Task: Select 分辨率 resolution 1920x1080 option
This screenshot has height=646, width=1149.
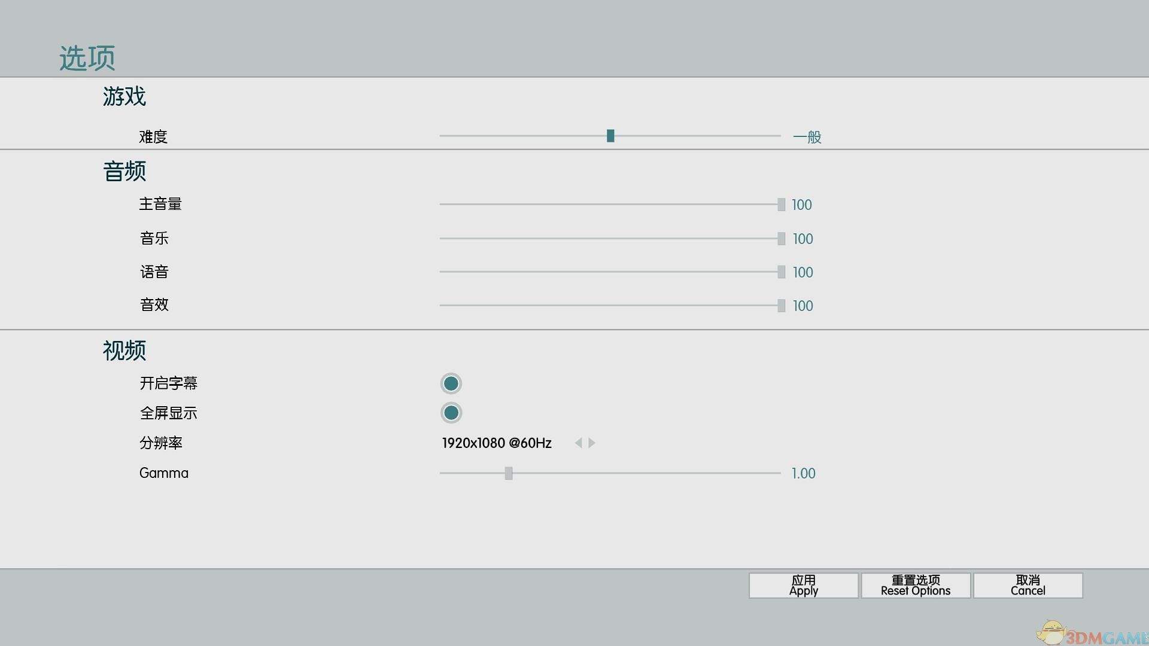Action: click(496, 443)
